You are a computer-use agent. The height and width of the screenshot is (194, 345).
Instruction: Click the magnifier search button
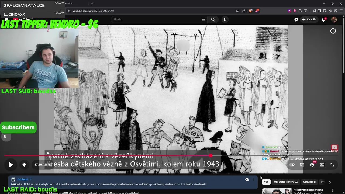click(x=213, y=19)
